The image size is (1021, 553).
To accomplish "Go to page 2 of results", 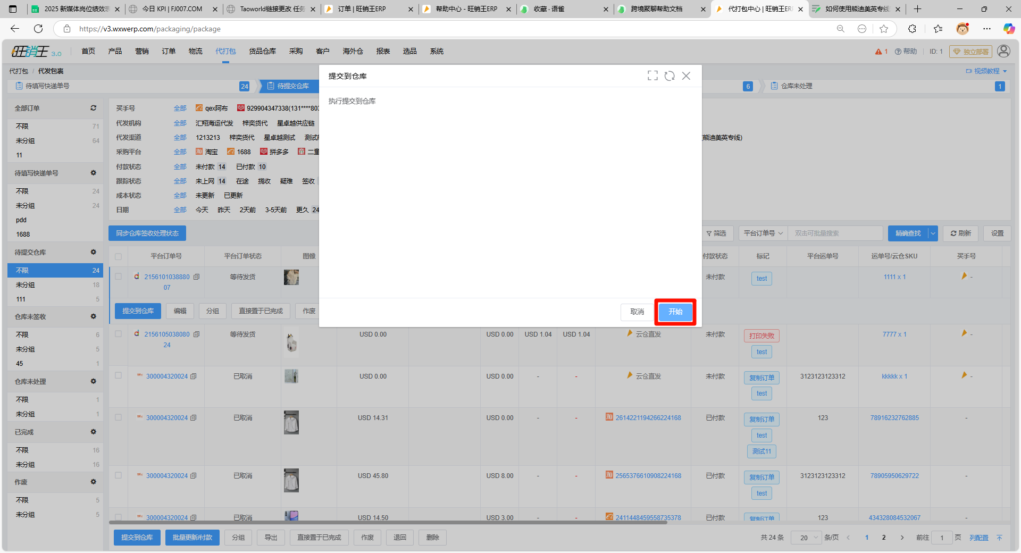I will coord(884,538).
